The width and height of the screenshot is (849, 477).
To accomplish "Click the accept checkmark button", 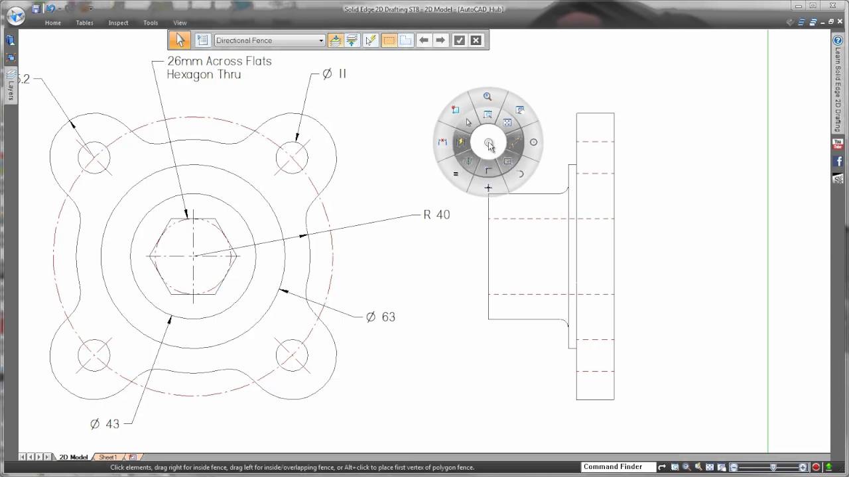I will pos(459,40).
